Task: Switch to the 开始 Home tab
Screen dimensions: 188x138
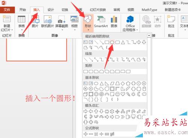Action: (23, 10)
